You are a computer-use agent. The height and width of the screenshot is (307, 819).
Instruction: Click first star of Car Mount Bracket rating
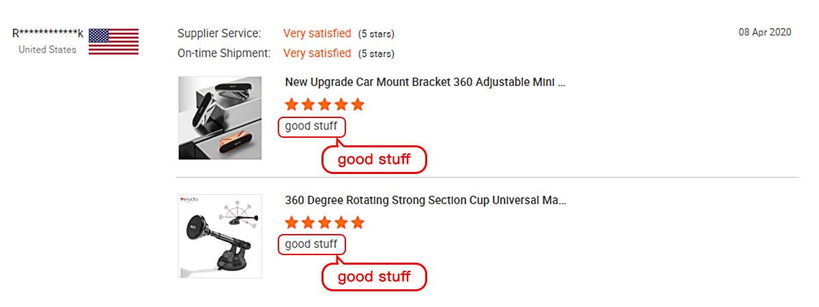tap(292, 104)
